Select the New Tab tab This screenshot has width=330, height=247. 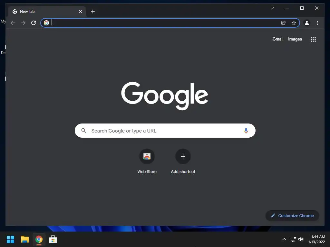pos(47,12)
